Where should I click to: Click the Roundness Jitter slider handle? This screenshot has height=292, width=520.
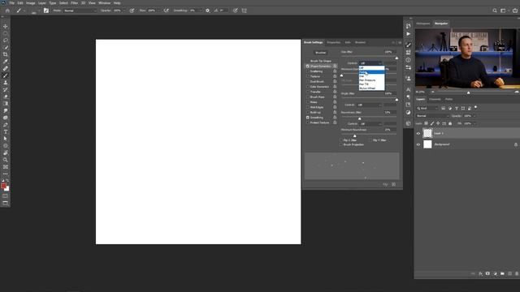click(359, 118)
